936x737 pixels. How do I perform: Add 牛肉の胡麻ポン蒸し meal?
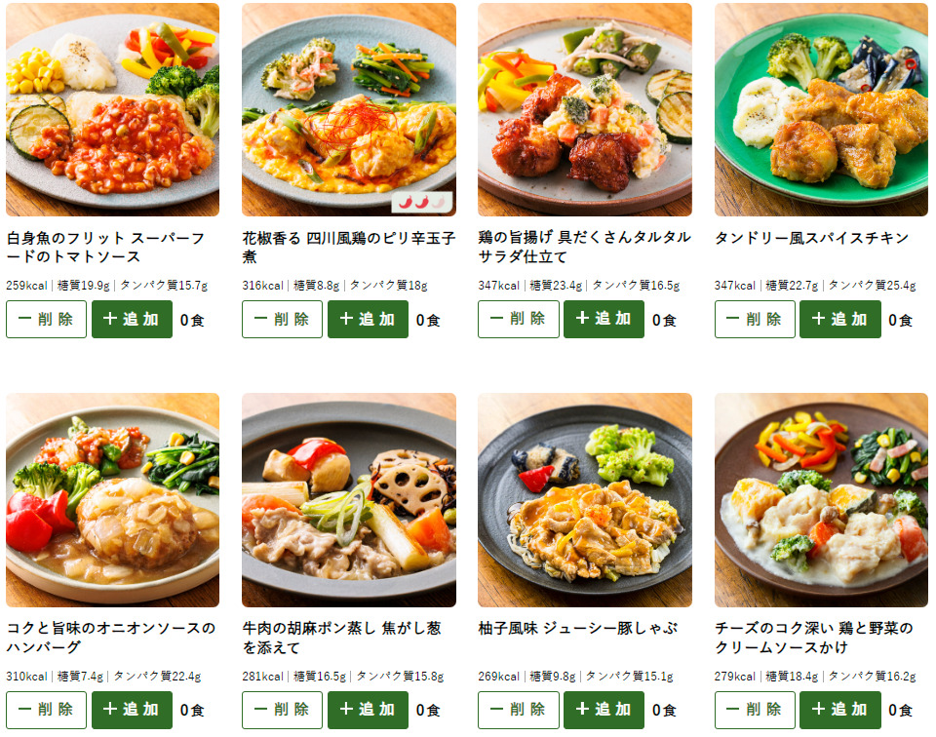click(x=368, y=710)
